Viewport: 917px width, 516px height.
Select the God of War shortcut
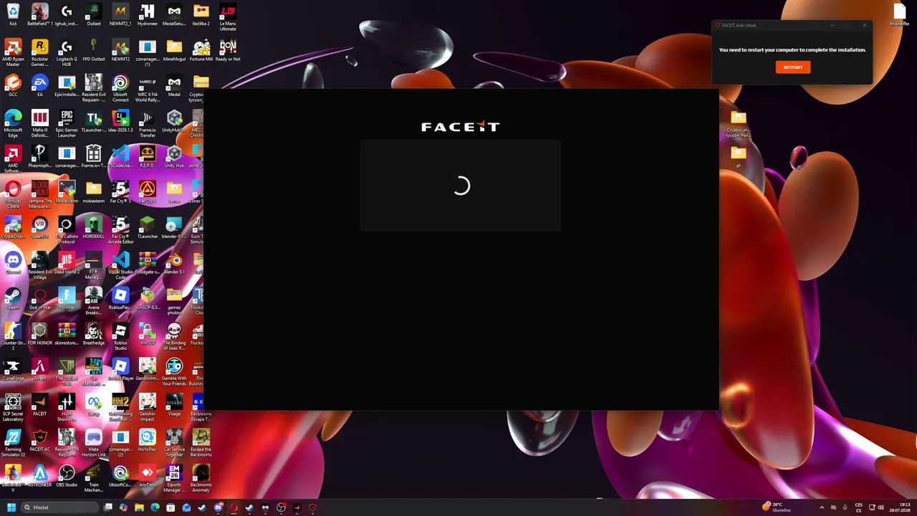pos(40,299)
